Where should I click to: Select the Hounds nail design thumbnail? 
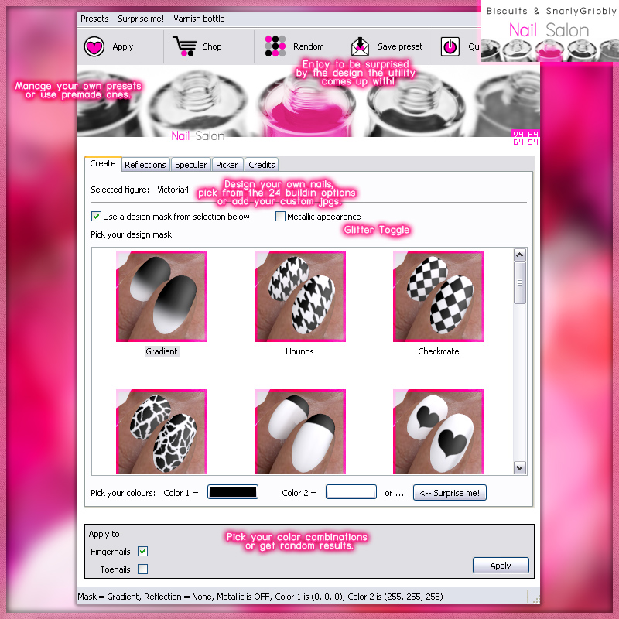(300, 296)
